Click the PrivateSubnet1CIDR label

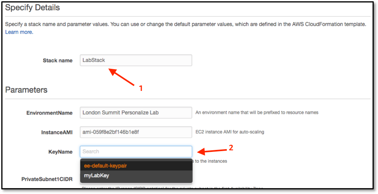click(47, 179)
